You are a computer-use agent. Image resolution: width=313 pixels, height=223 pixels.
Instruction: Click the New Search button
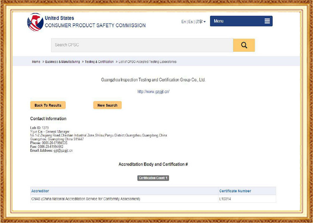[107, 105]
